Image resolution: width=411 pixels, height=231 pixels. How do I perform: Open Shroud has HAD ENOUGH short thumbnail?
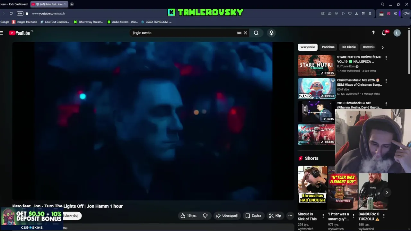[x=312, y=188]
